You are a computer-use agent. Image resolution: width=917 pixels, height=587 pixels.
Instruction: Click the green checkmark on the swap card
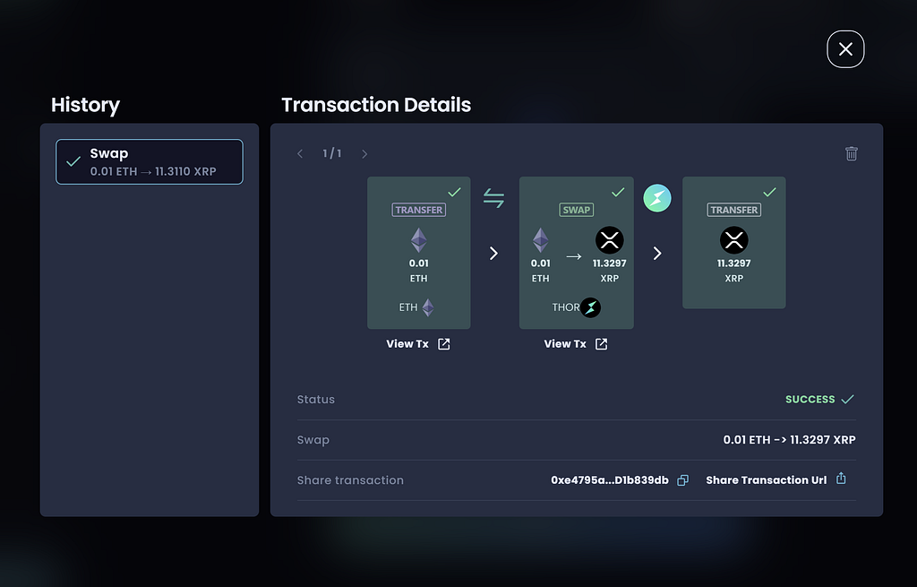[618, 192]
